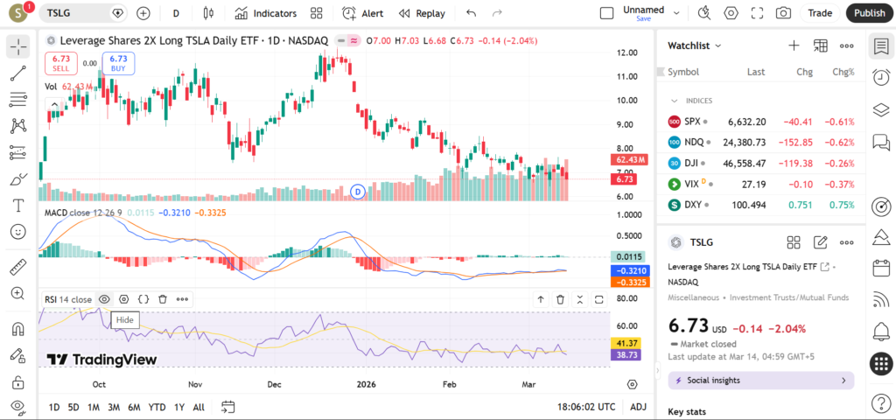Click the red SELL price button
The height and width of the screenshot is (420, 896).
pos(60,63)
